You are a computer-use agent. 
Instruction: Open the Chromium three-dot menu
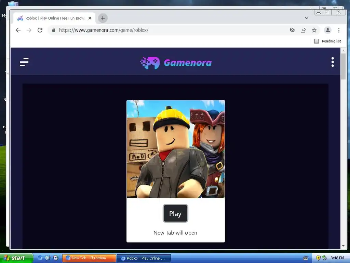[x=339, y=30]
